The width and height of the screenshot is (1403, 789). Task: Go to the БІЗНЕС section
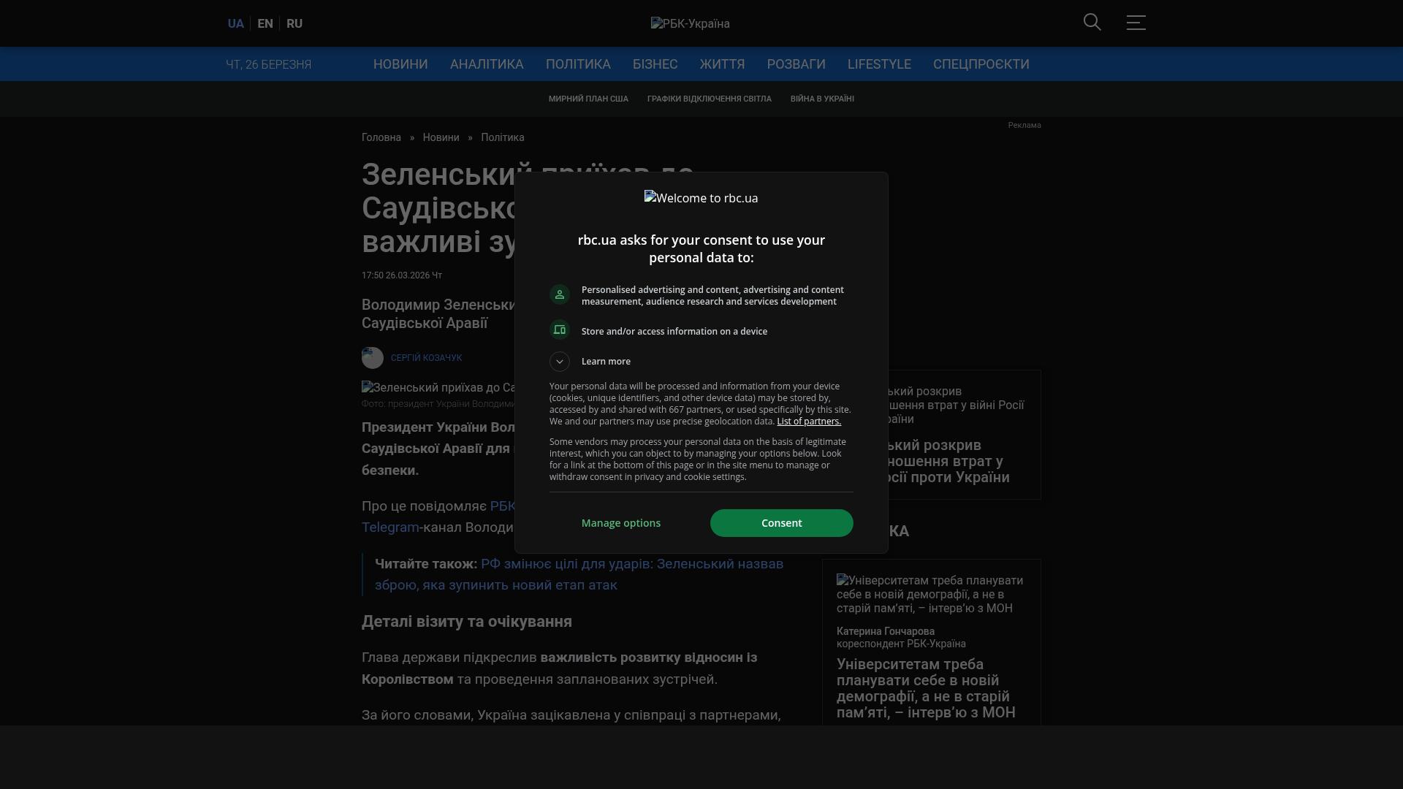point(655,64)
